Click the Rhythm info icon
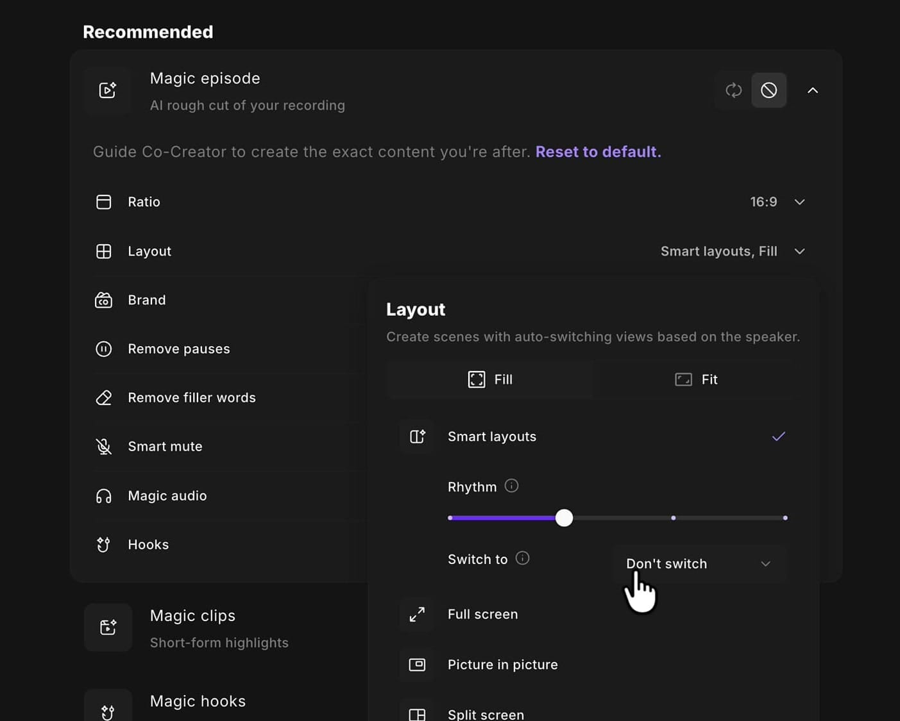This screenshot has width=900, height=721. tap(511, 486)
